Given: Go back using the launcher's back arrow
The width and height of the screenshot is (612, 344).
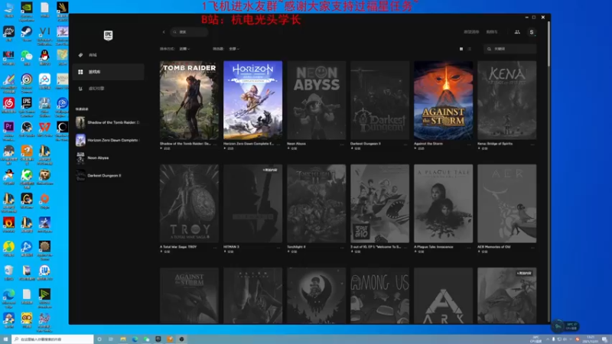Looking at the screenshot, I should point(164,32).
